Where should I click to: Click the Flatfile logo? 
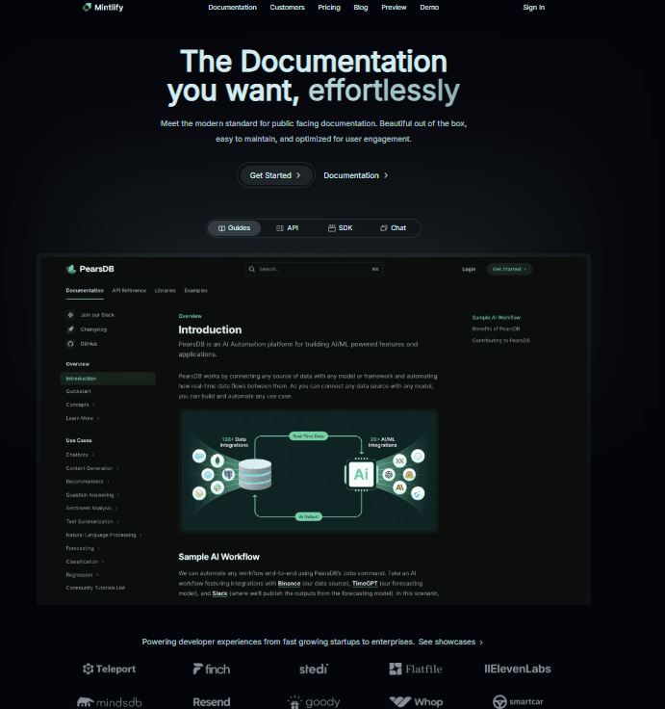pos(416,669)
